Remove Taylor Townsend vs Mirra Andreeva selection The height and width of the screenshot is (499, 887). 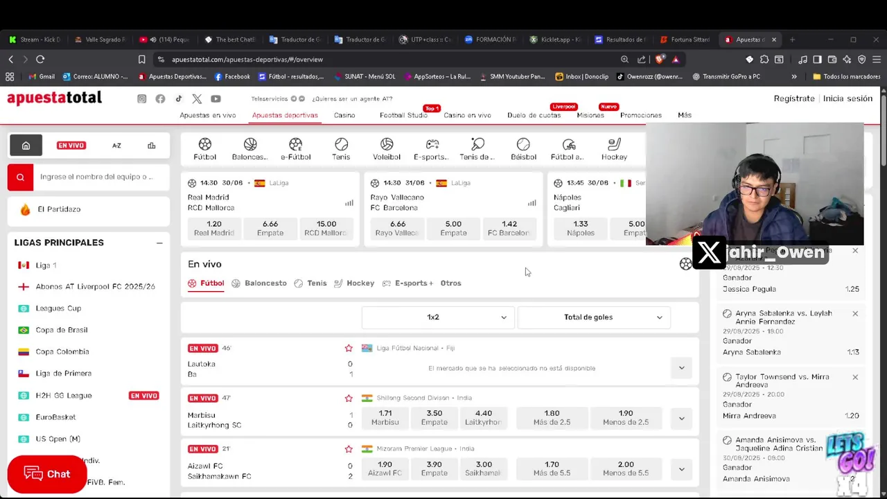[855, 378]
